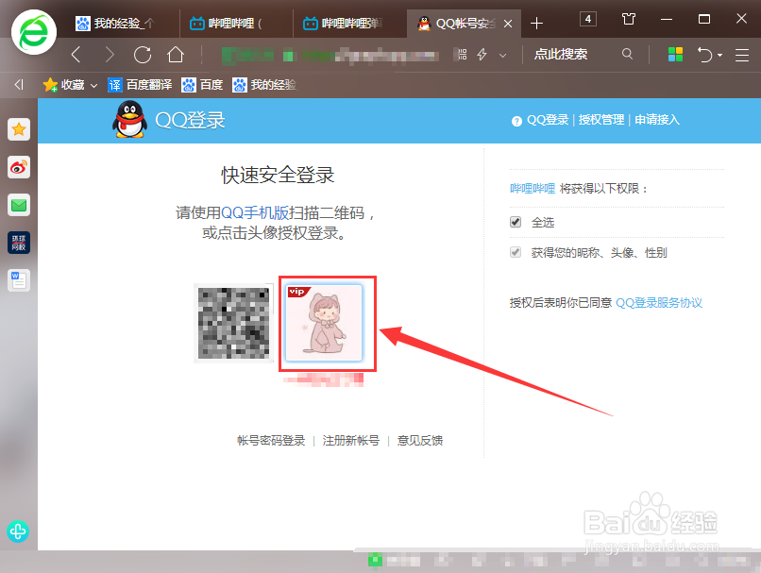Reload the page with the refresh icon
This screenshot has width=761, height=573.
(x=143, y=55)
